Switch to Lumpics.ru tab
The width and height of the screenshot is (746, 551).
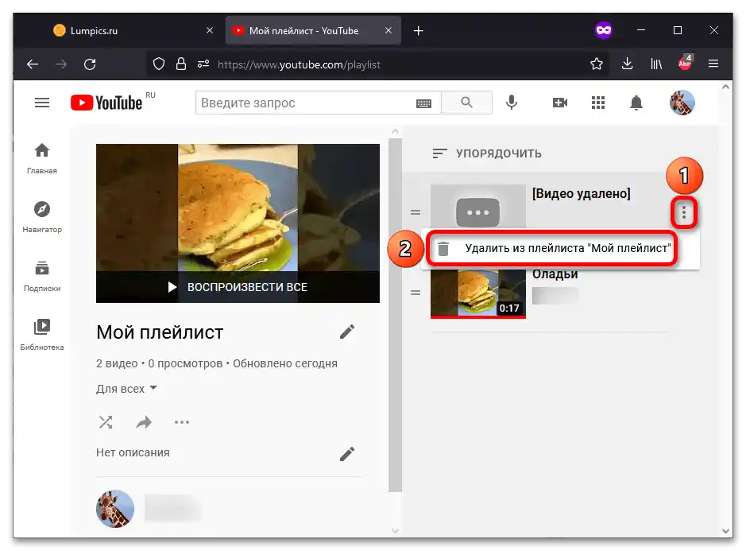point(129,30)
